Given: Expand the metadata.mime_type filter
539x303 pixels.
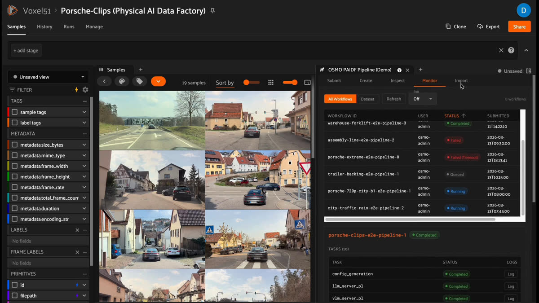Looking at the screenshot, I should tap(84, 155).
